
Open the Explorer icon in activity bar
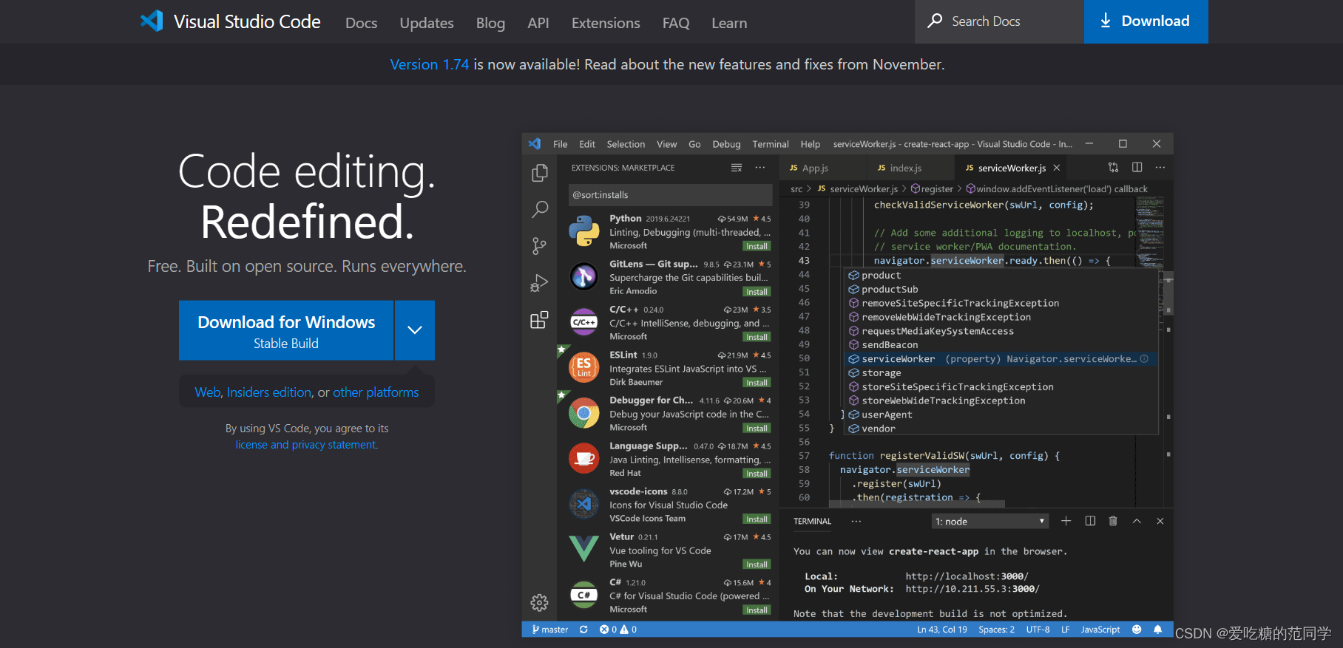point(540,173)
